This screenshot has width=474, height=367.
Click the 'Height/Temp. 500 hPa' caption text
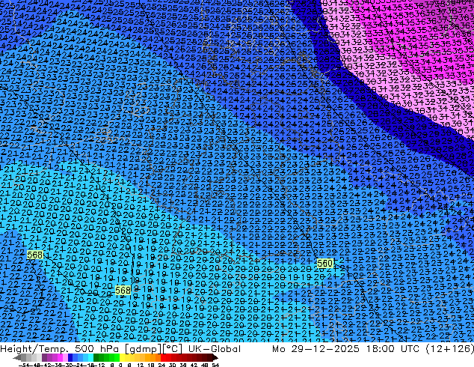click(59, 349)
